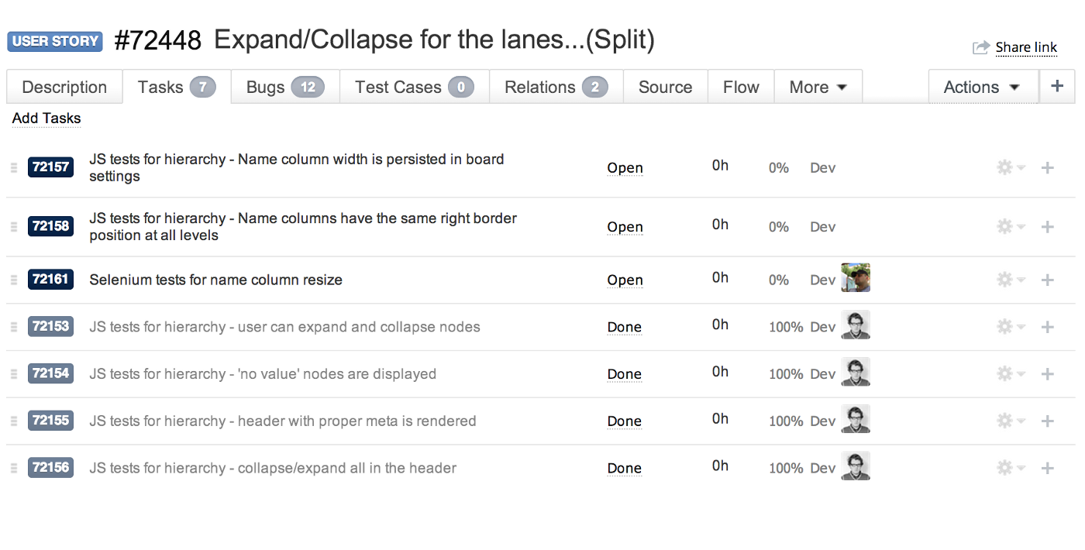The width and height of the screenshot is (1085, 550).
Task: Click the gear icon for task 72157
Action: [x=1005, y=167]
